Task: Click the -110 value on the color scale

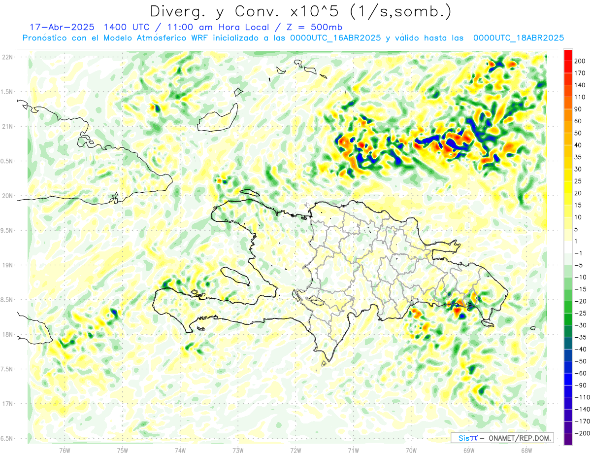Action: (581, 397)
